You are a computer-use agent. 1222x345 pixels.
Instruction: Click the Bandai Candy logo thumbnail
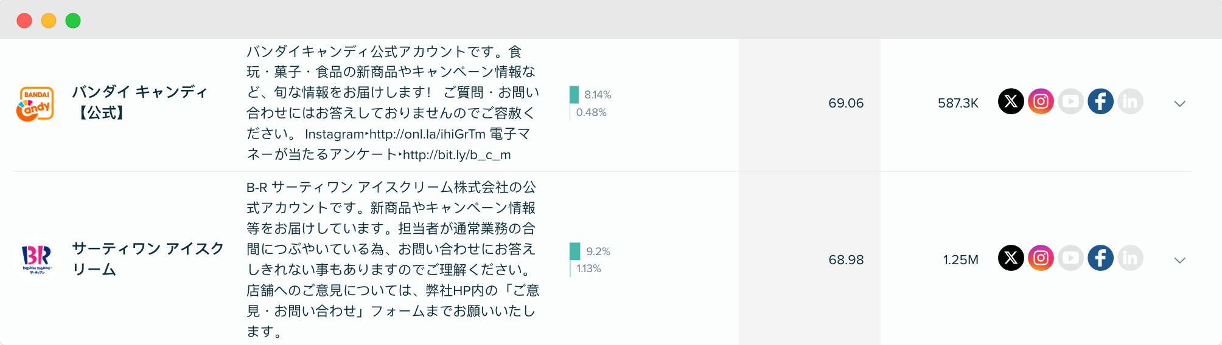[35, 103]
